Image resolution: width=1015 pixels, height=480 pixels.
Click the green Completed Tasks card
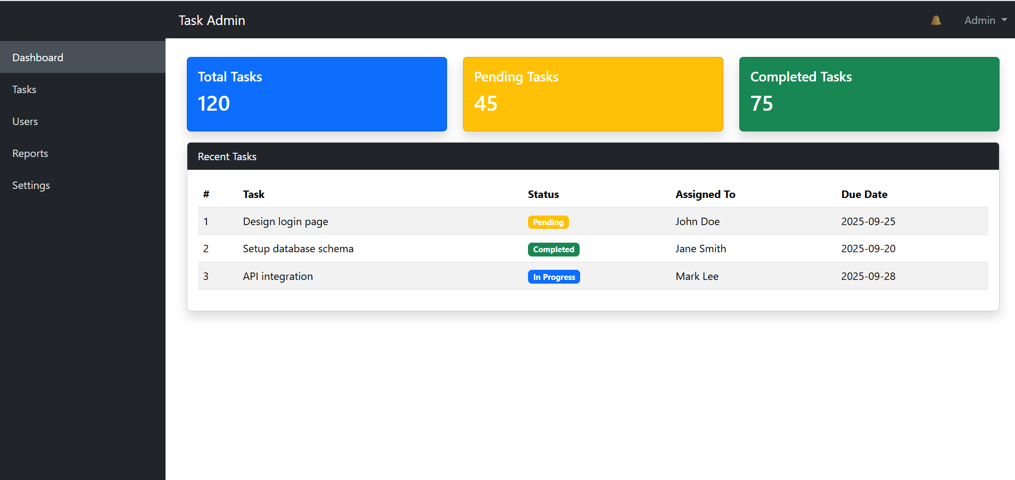click(869, 94)
